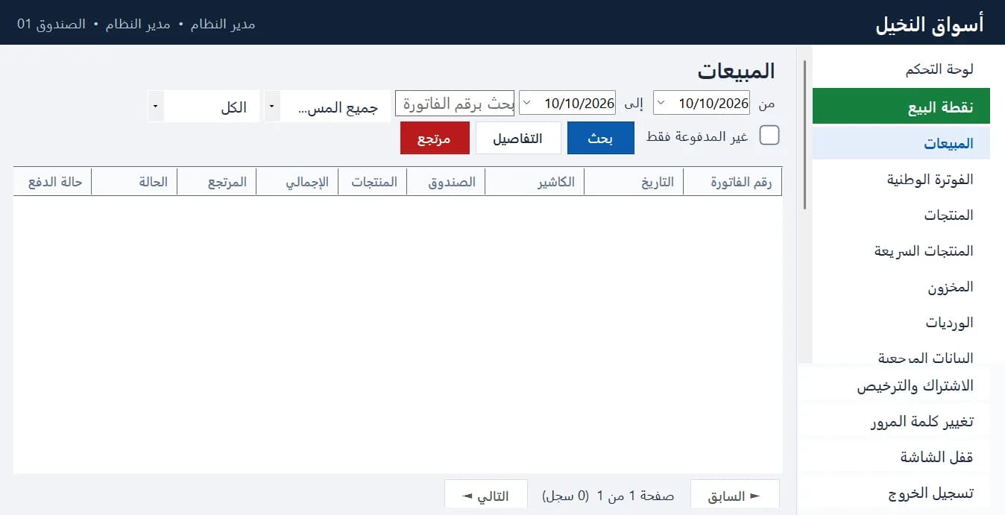Choose تغيير كلمة المرور
1005x515 pixels.
894,422
